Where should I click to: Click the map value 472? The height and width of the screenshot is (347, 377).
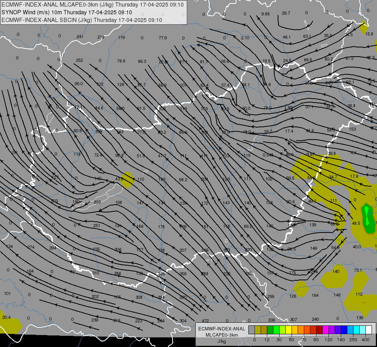click(205, 321)
